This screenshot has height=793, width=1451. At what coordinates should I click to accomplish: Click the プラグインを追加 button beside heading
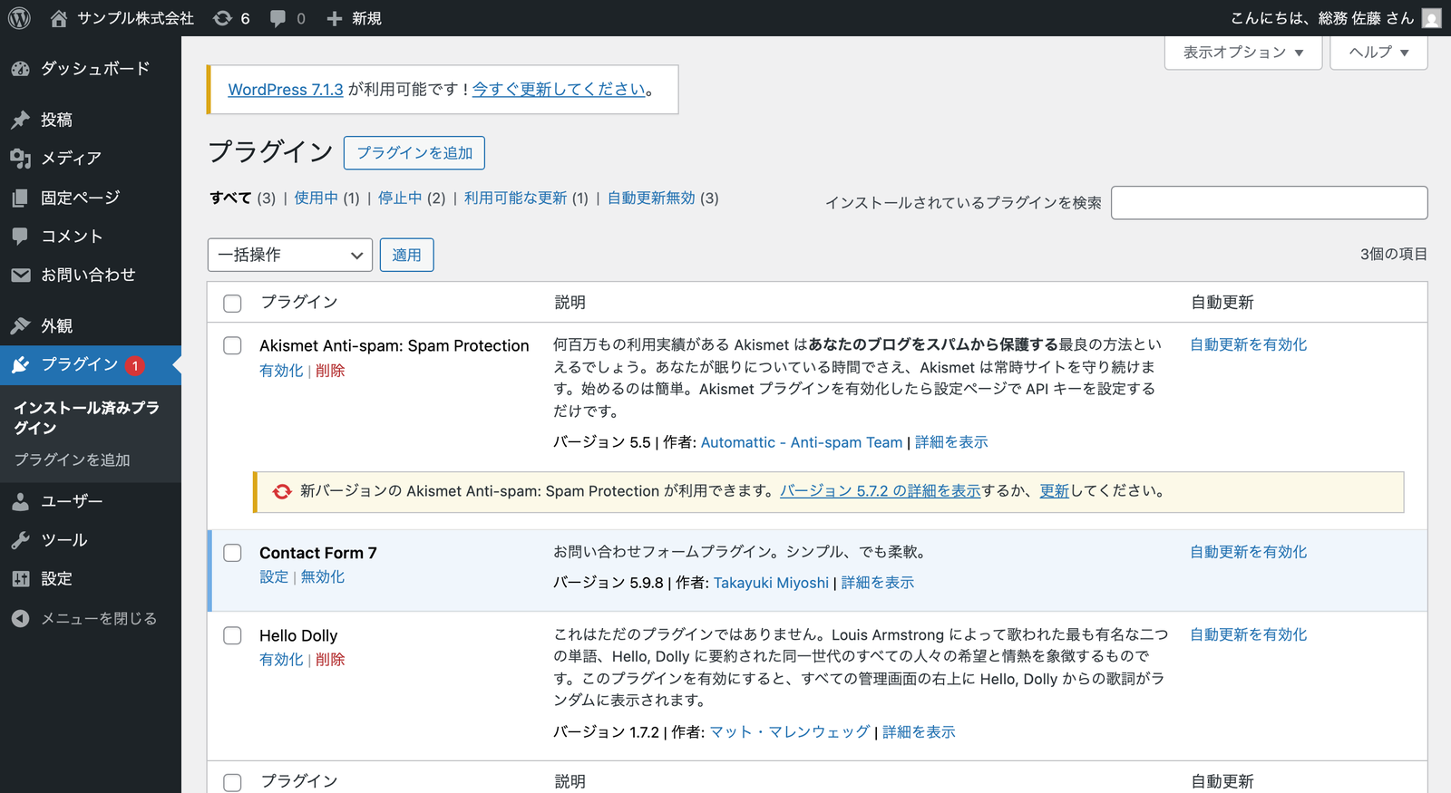(x=414, y=153)
